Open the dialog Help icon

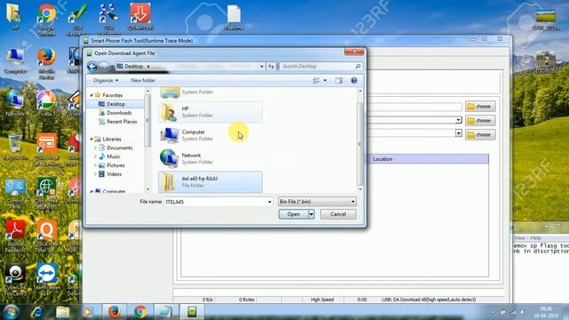click(354, 81)
